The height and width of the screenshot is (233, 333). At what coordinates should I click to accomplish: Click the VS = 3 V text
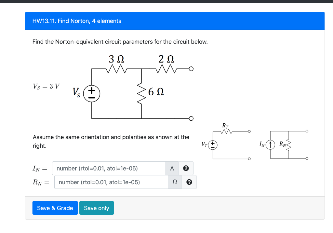46,86
